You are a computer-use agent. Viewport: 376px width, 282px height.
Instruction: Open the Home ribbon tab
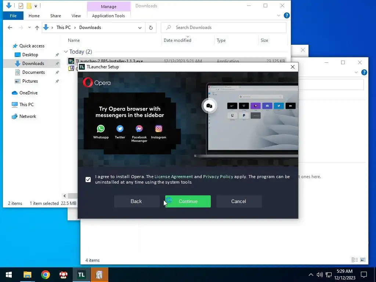34,16
